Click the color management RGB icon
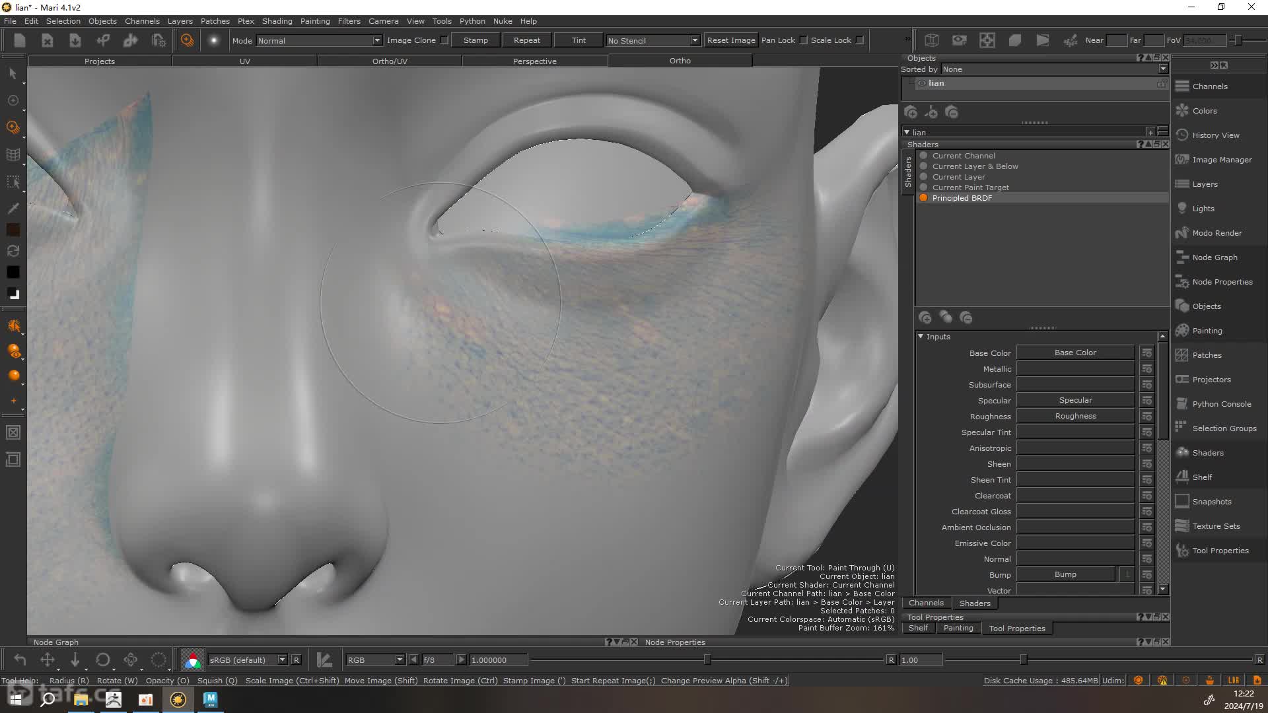 192,660
